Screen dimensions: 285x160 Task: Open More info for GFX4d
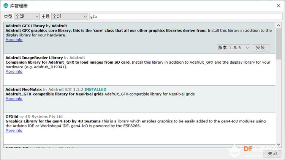click(14, 130)
